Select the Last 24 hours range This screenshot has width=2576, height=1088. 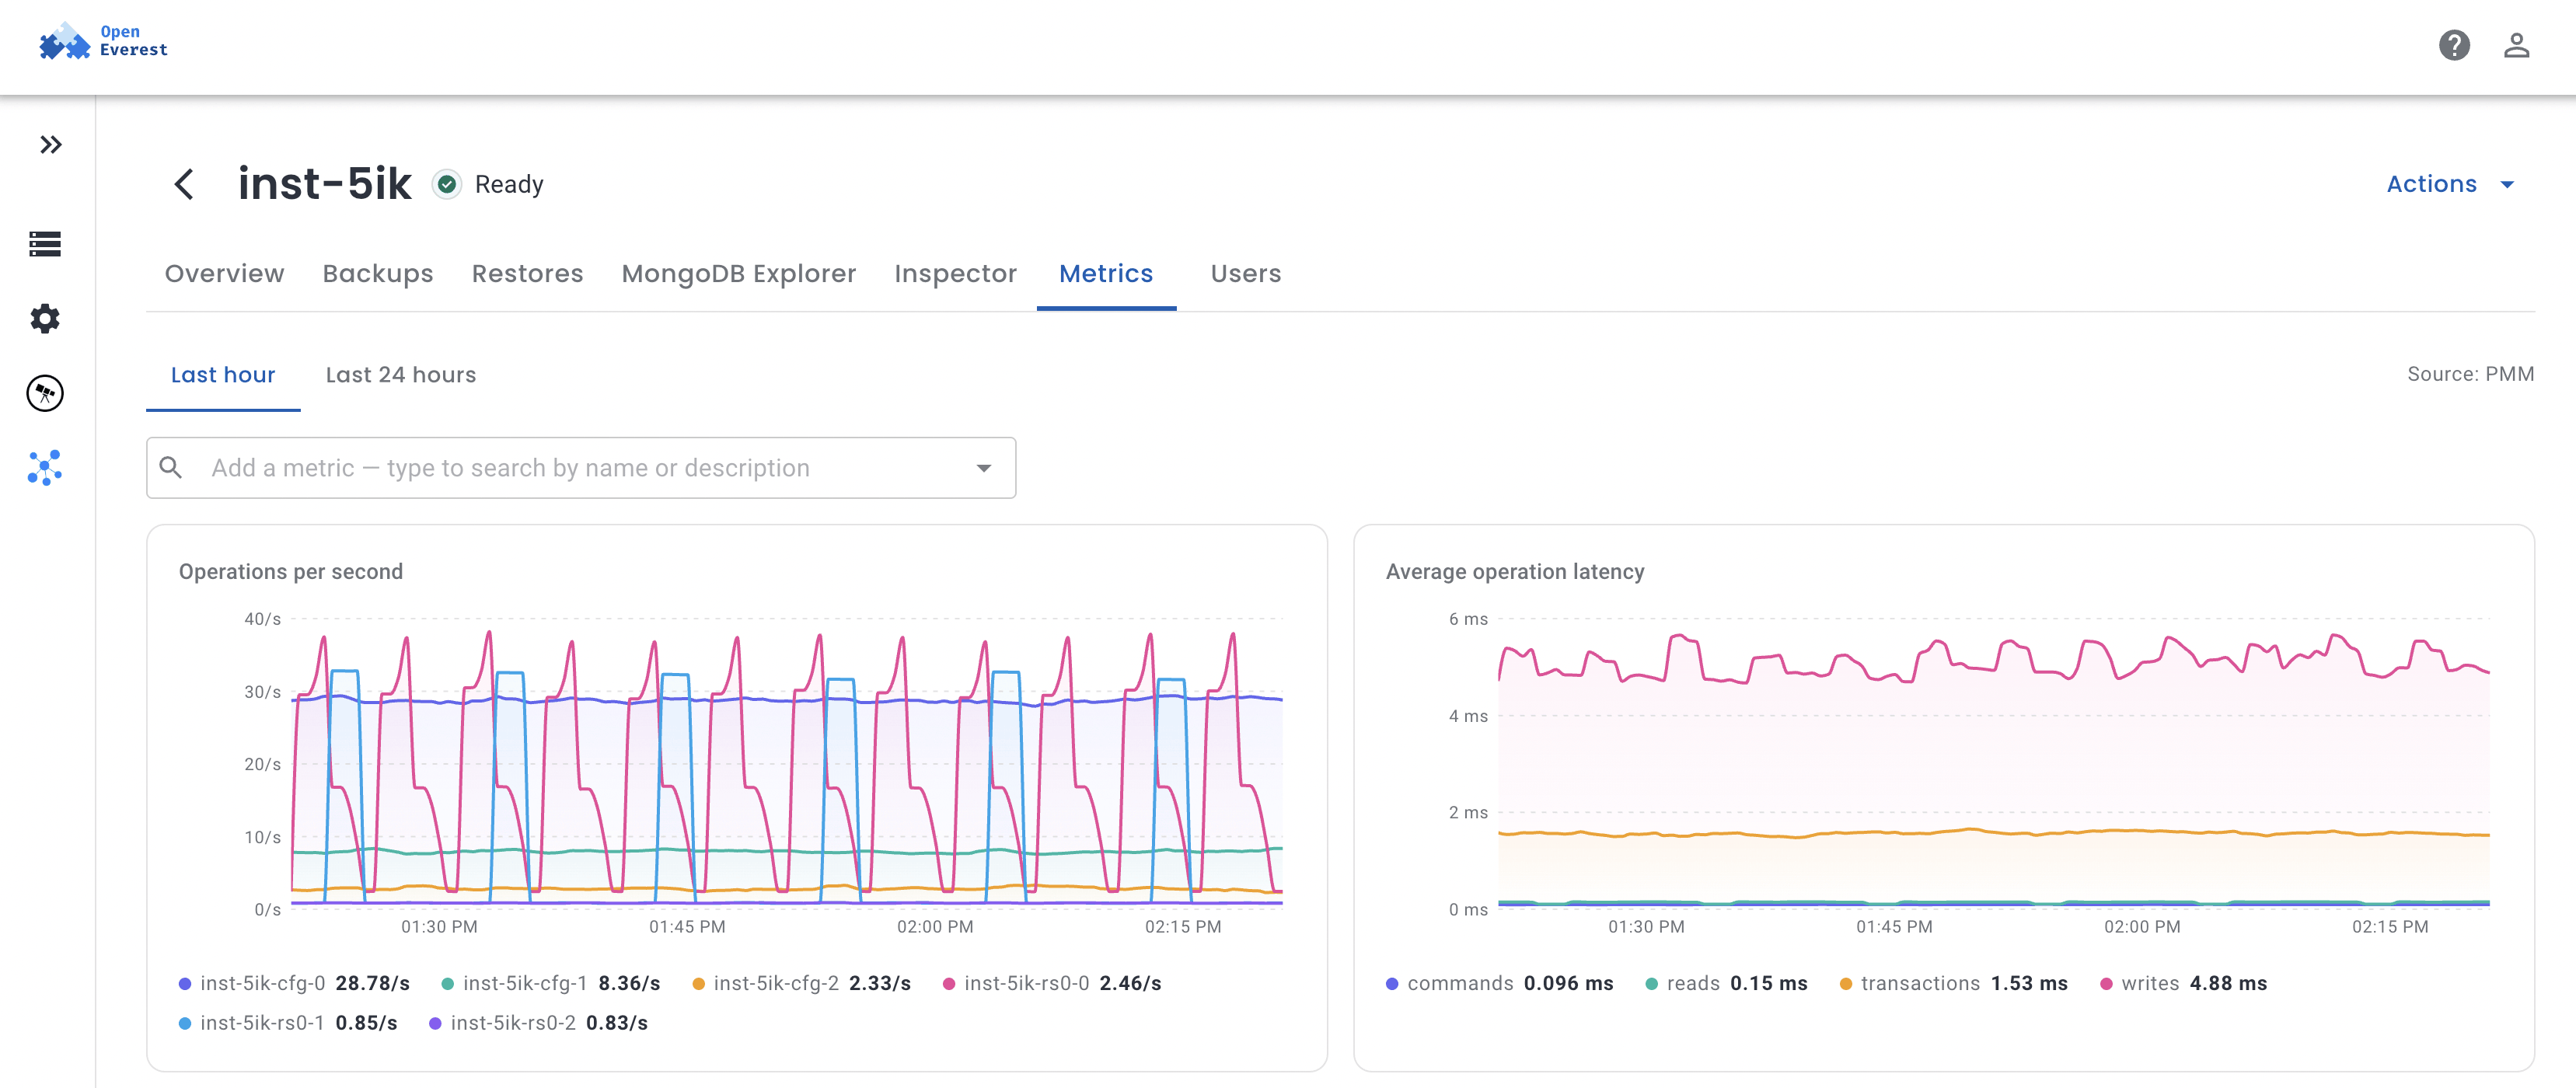click(x=400, y=375)
